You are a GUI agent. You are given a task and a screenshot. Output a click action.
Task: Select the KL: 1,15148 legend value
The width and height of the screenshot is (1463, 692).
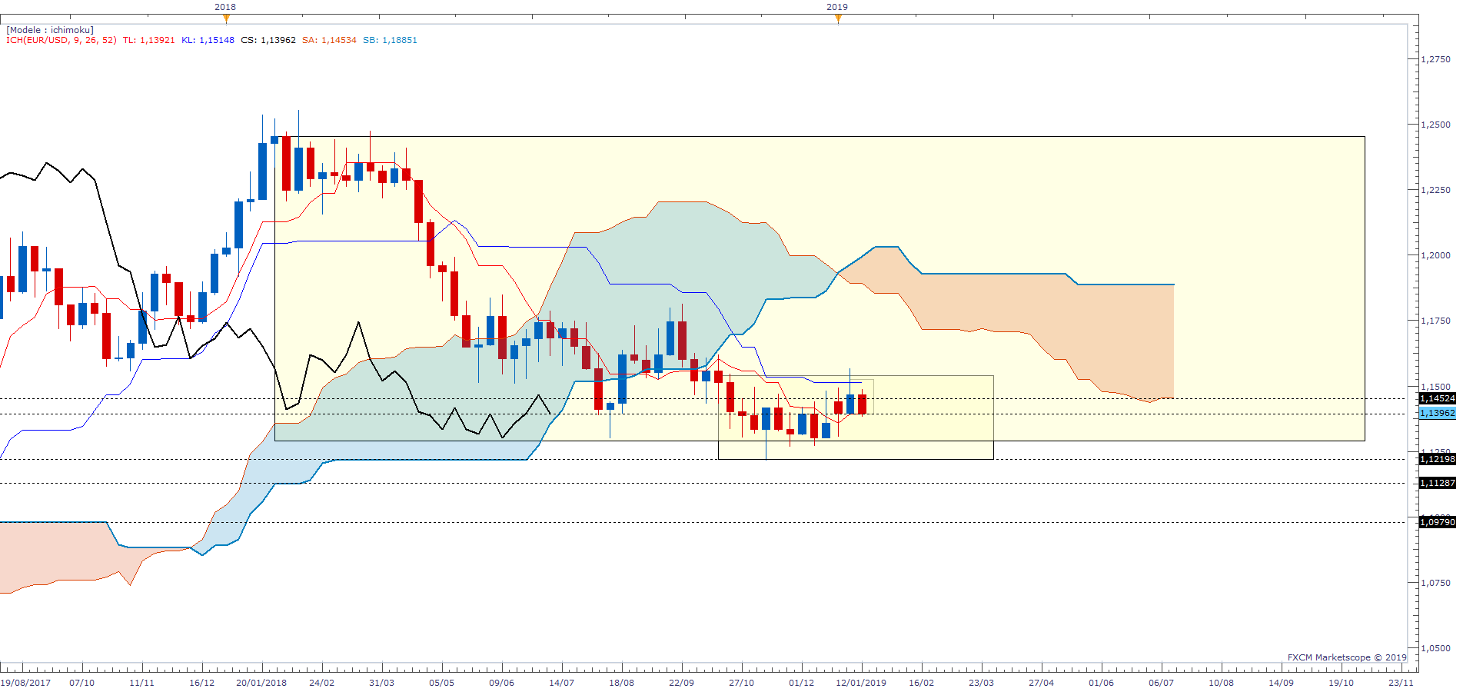(x=208, y=40)
